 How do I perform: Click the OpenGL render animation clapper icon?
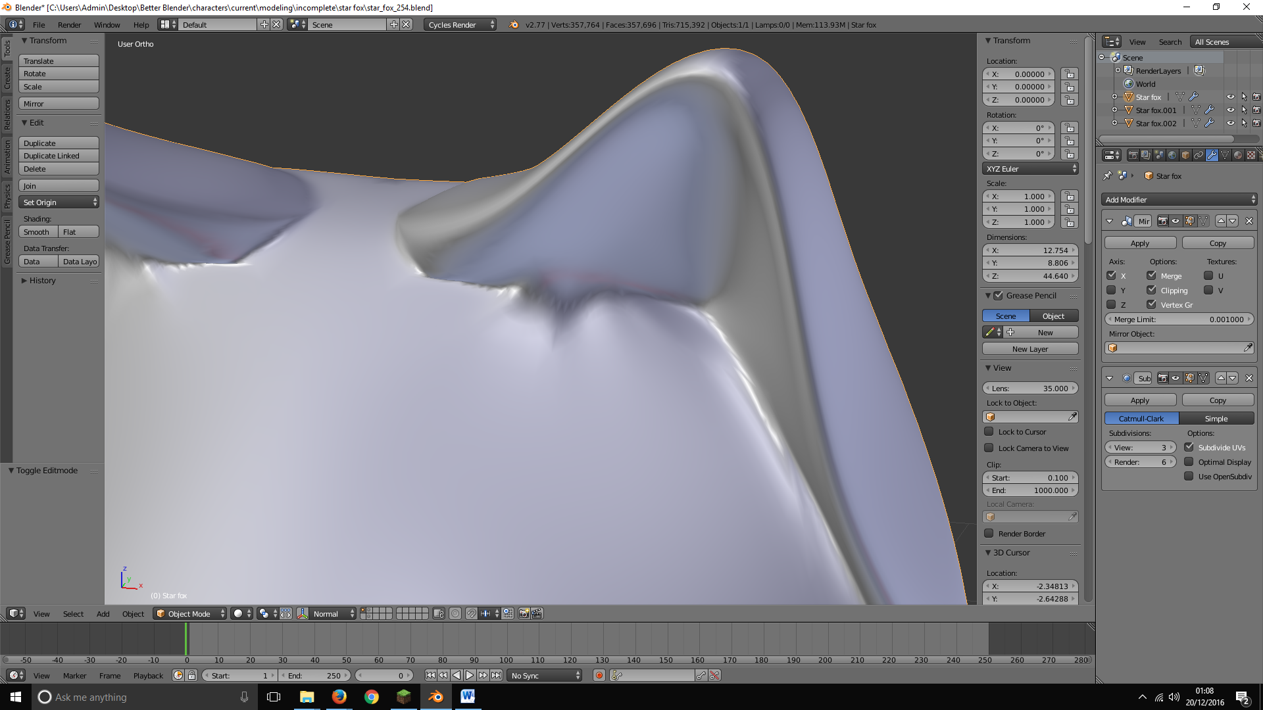click(x=537, y=613)
